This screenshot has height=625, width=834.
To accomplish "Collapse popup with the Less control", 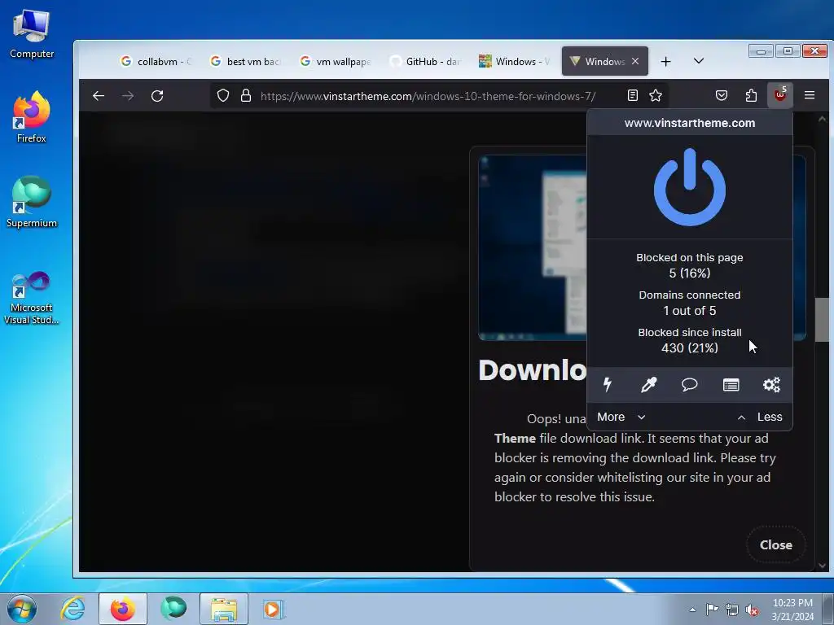I will point(760,417).
